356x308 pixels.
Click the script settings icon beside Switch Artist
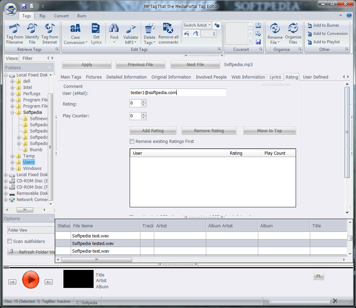(217, 25)
